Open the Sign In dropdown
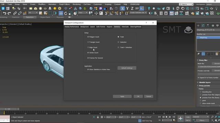This screenshot has width=220, height=123. (186, 4)
